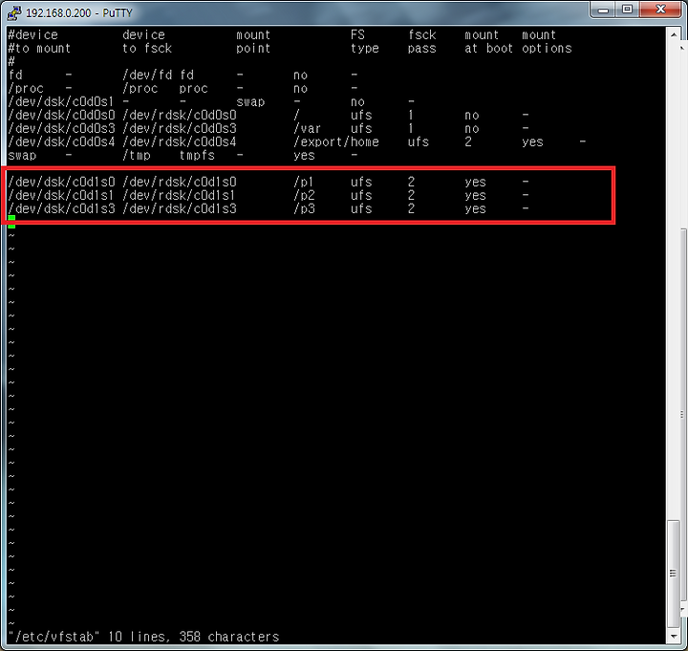Image resolution: width=688 pixels, height=651 pixels.
Task: Click the 'FS' column header
Action: tap(357, 34)
